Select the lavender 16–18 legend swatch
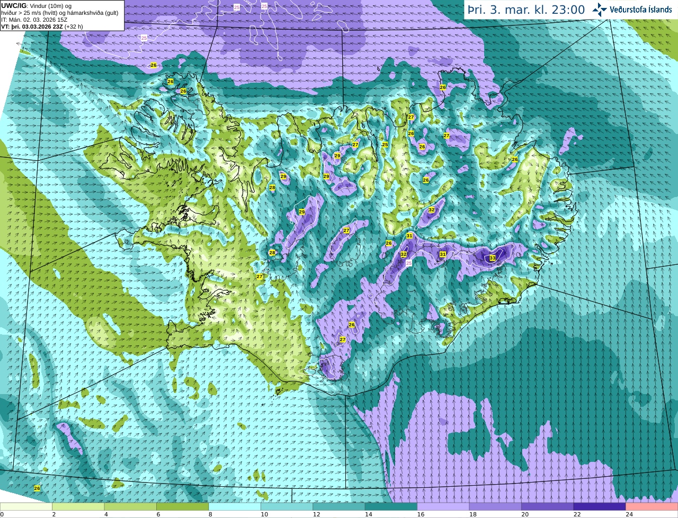 (443, 506)
